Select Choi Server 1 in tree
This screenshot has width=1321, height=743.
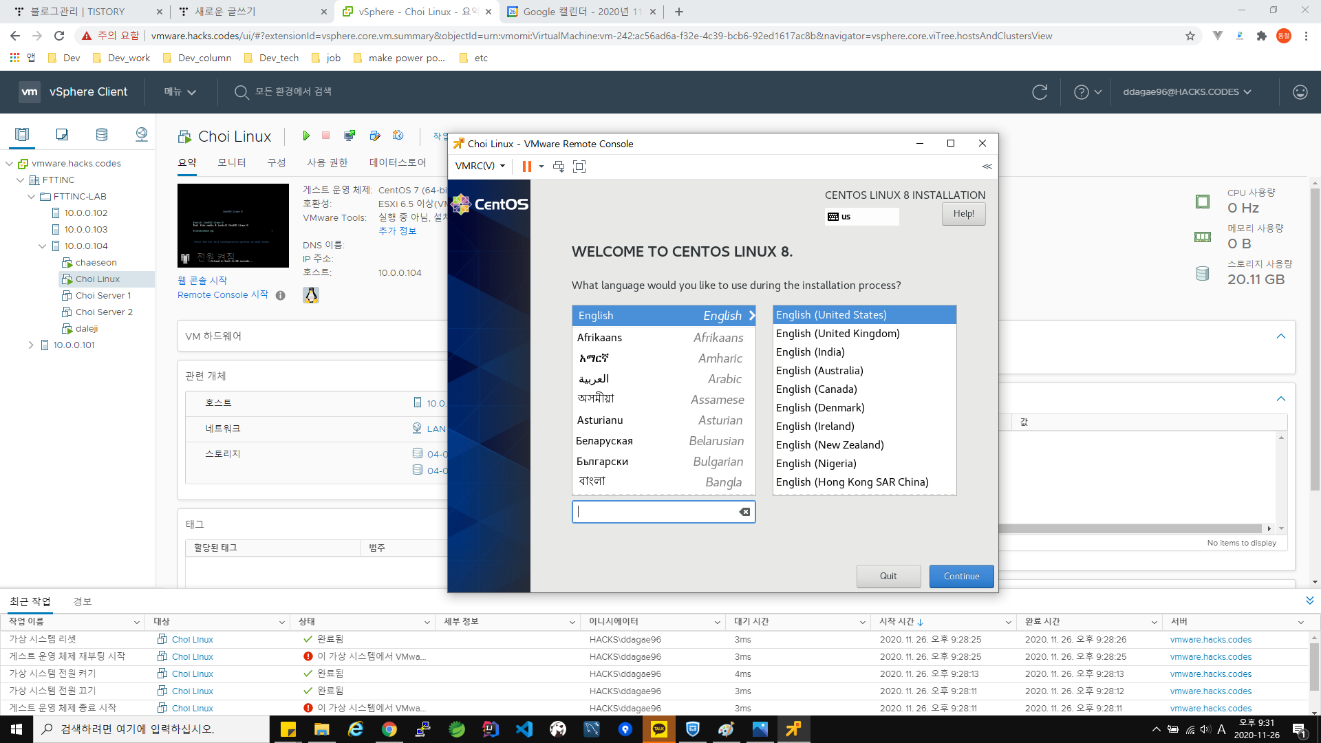click(x=103, y=295)
